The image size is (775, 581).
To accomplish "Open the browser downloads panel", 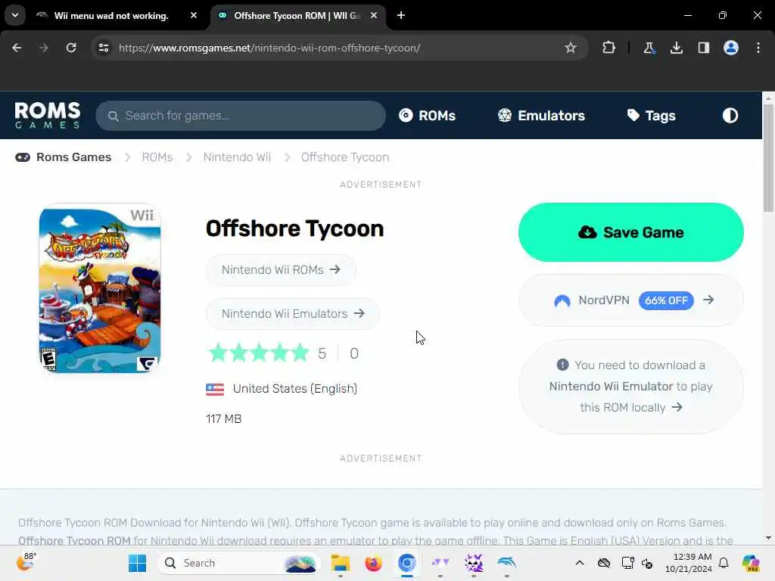I will tap(676, 48).
